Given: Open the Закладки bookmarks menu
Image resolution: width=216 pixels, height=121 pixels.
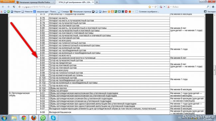Looking at the screenshot, I should (x=210, y=12).
